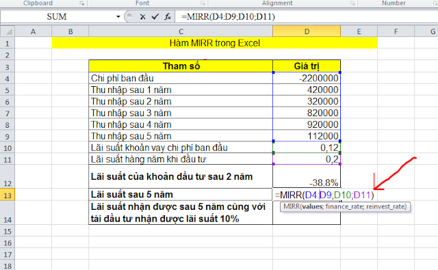
Task: Click the Name Box showing SUM
Action: click(57, 16)
